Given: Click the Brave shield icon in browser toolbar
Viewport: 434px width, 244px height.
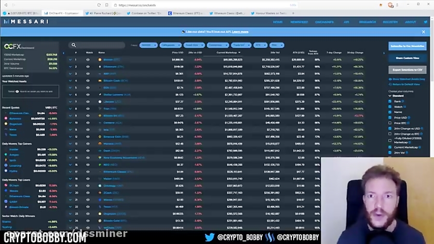Looking at the screenshot, I should pyautogui.click(x=390, y=5).
